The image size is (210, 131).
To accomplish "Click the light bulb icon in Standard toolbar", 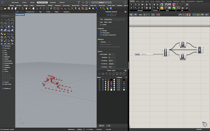I will click(76, 9).
